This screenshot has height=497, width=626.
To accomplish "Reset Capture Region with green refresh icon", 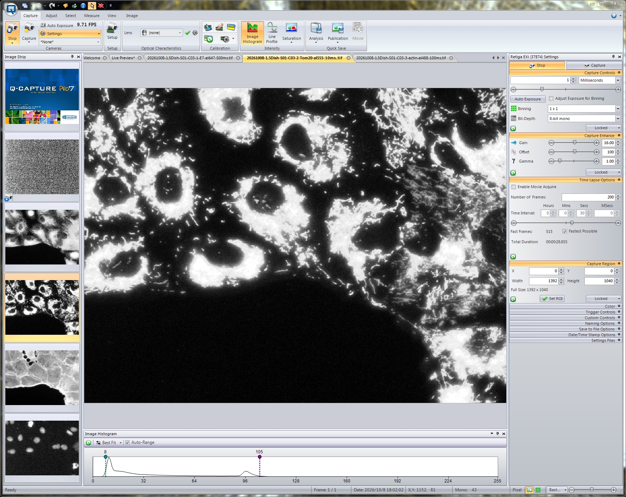I will point(513,299).
